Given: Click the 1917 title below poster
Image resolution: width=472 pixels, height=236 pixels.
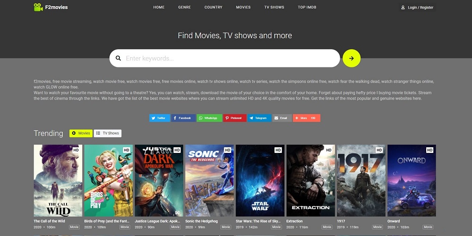Looking at the screenshot, I should [x=341, y=221].
